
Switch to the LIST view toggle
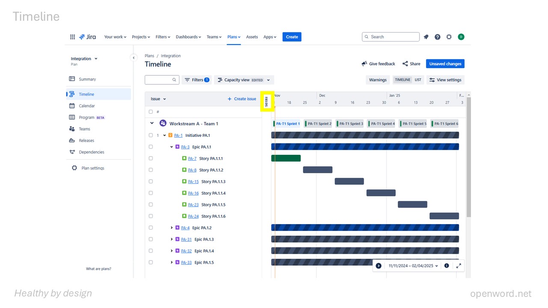(x=418, y=80)
